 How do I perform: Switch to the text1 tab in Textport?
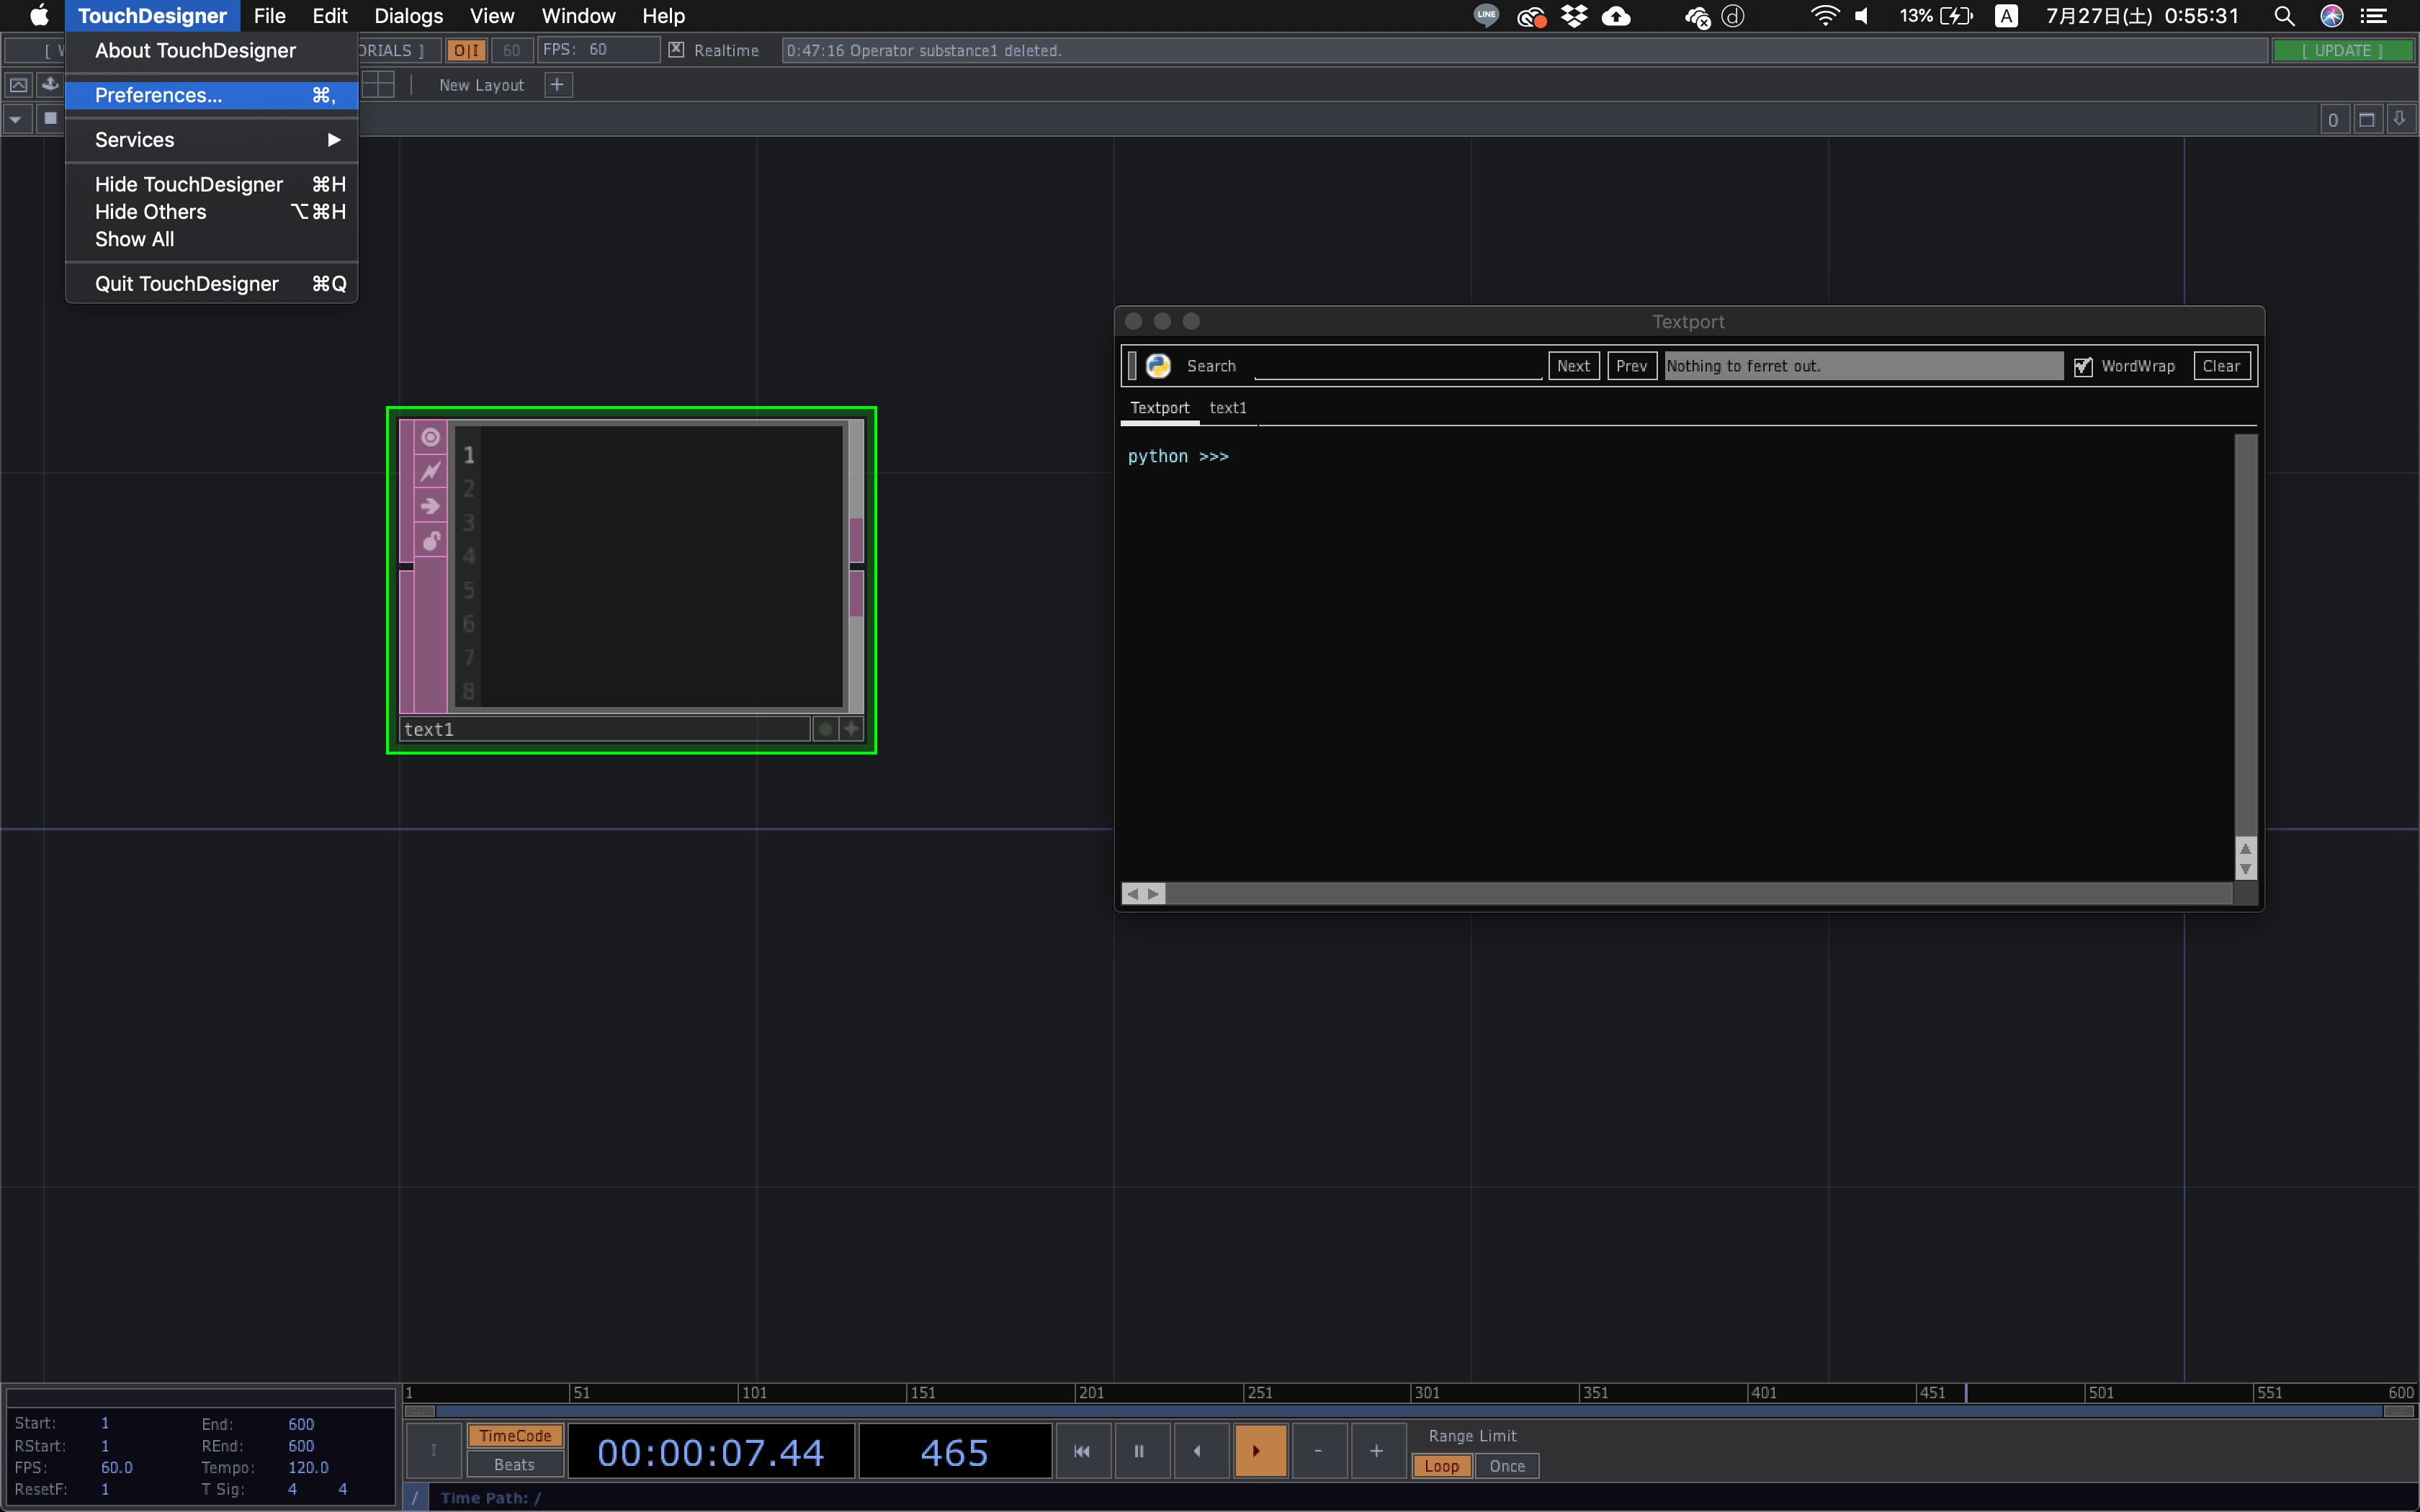point(1228,408)
